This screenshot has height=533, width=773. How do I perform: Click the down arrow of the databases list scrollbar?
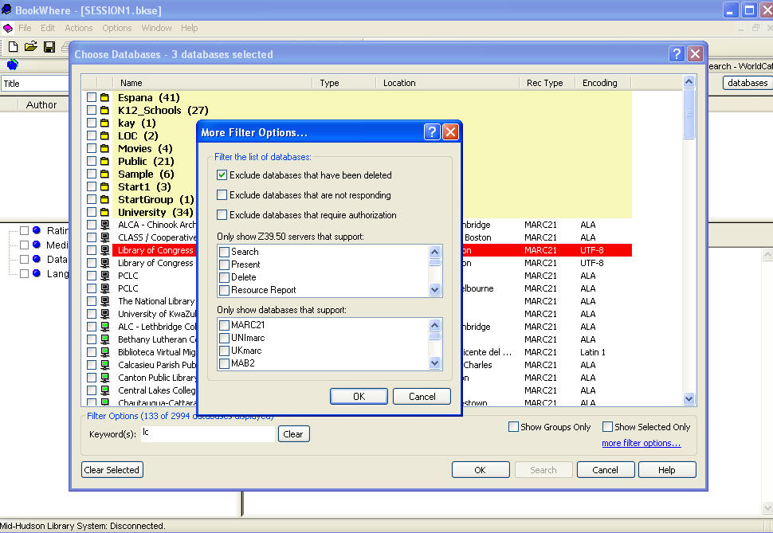tap(689, 398)
